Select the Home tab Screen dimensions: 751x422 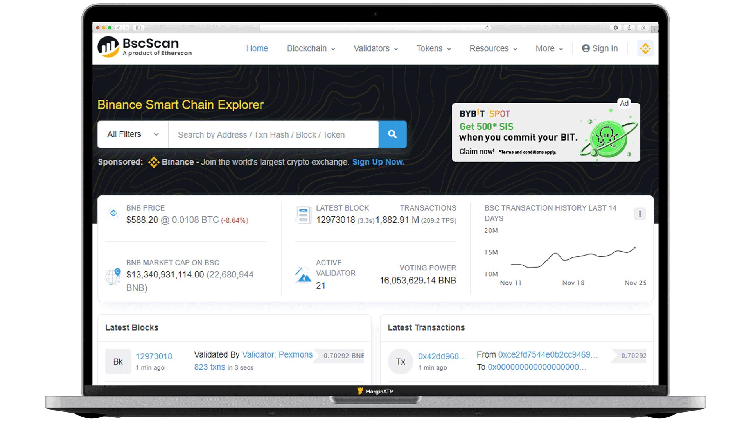(257, 48)
